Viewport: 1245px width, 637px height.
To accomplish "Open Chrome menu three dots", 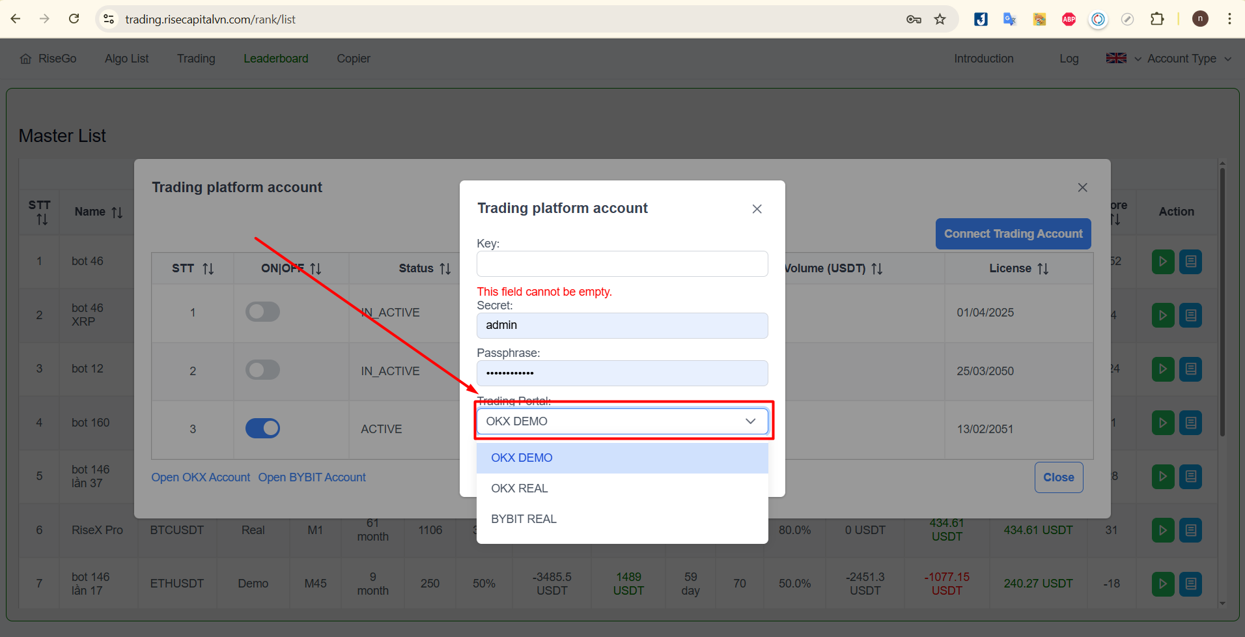I will click(x=1229, y=19).
